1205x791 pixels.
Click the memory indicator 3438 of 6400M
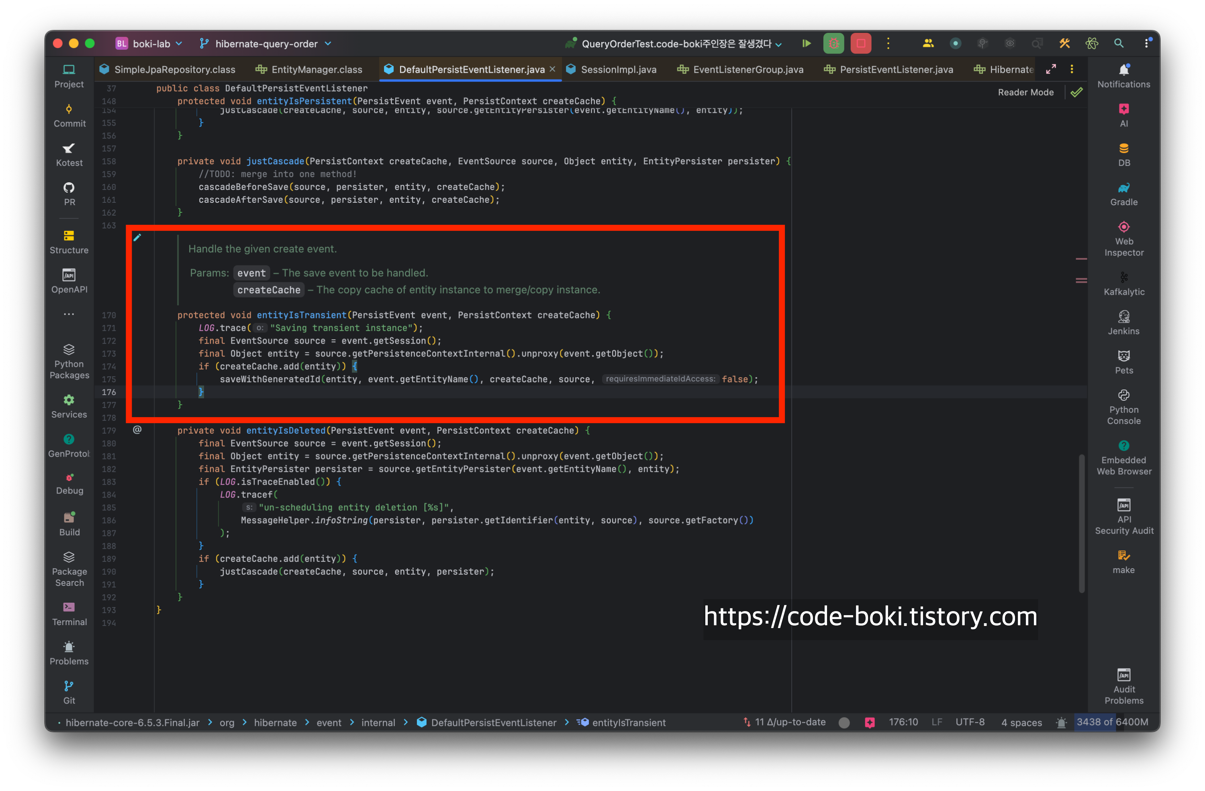(1112, 722)
